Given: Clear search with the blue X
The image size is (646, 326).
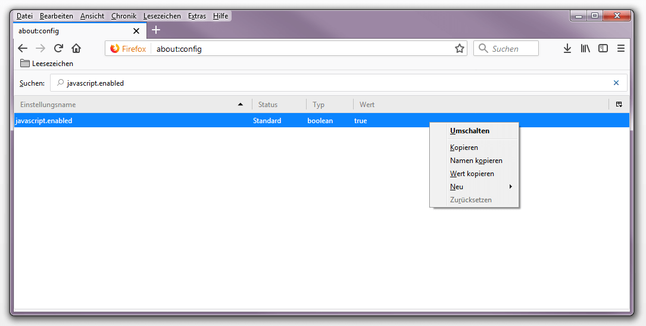Looking at the screenshot, I should coord(616,83).
